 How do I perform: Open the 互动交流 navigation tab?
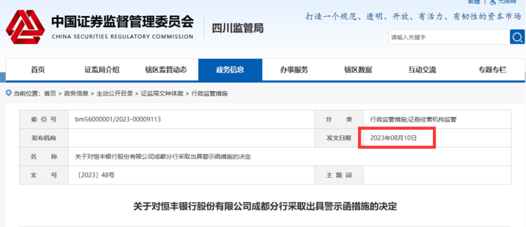[422, 70]
